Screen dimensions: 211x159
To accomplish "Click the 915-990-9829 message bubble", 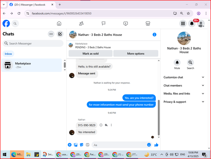I will (x=87, y=125).
